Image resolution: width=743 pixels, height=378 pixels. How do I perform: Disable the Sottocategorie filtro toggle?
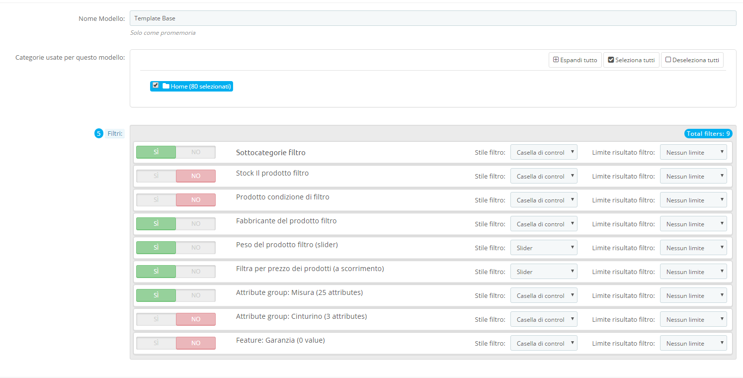coord(196,152)
